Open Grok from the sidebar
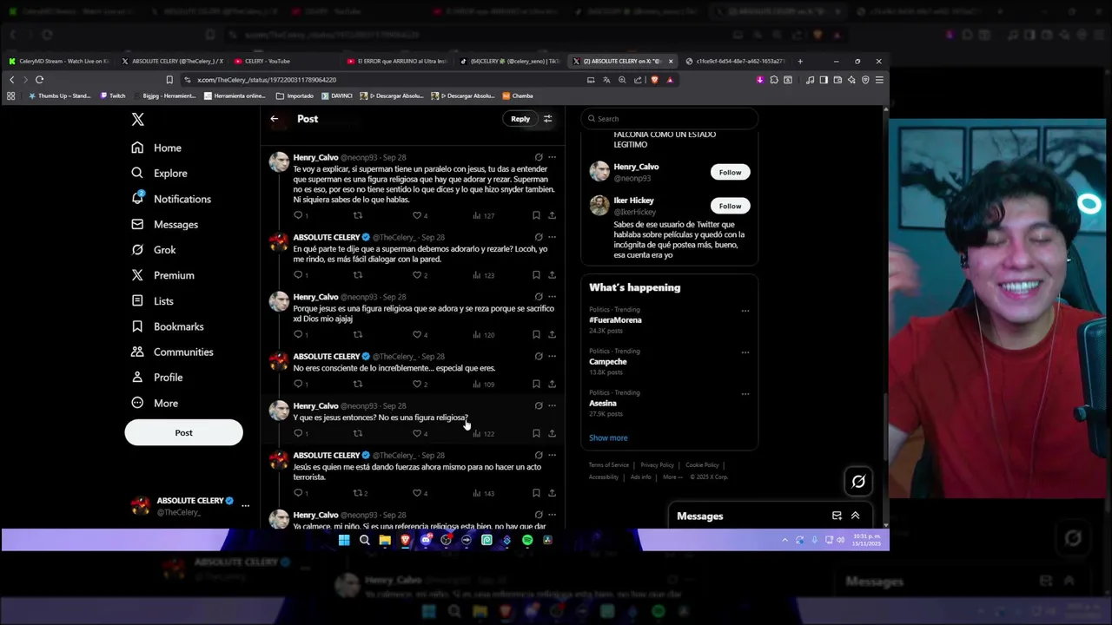The image size is (1112, 625). (154, 250)
